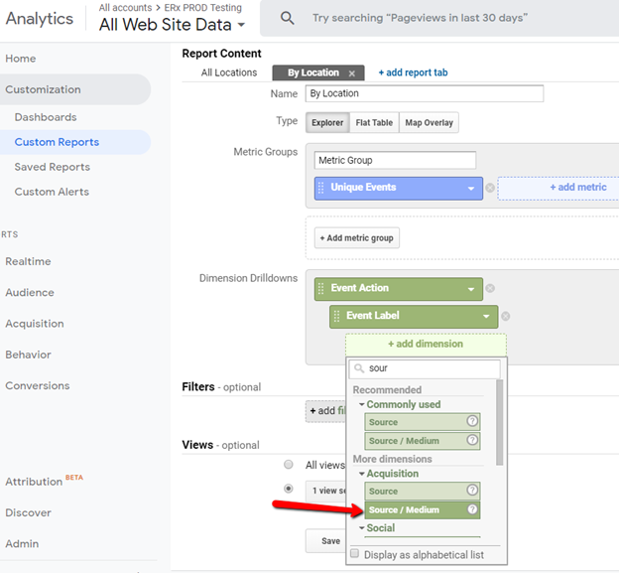
Task: Remove the Event Action dimension
Action: (x=490, y=288)
